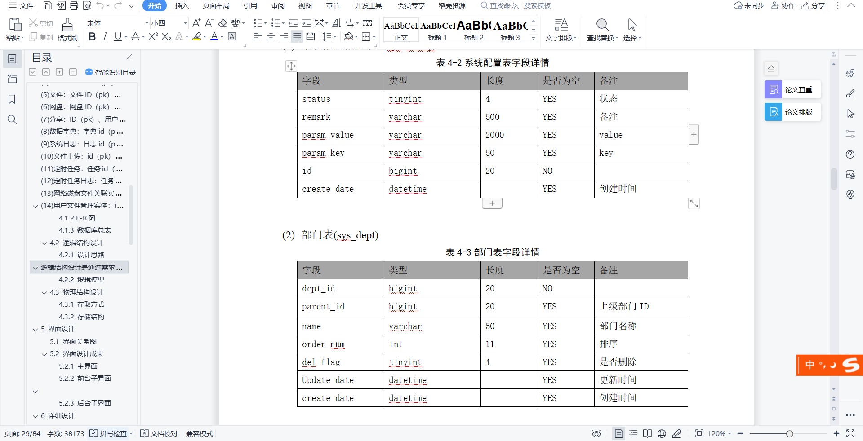
Task: Toggle justify alignment
Action: pyautogui.click(x=297, y=37)
